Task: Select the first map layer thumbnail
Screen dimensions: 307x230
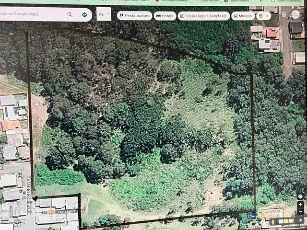Action: pos(281,221)
